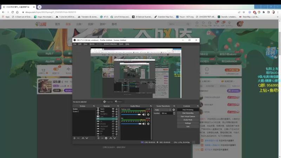The width and height of the screenshot is (281, 158).
Task: Add a new scene with plus icon
Action: click(74, 138)
